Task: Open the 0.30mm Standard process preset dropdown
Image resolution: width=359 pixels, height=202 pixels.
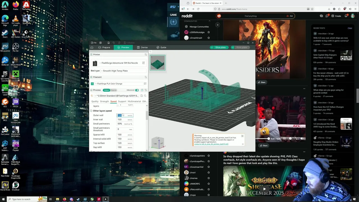Action: coord(117,96)
